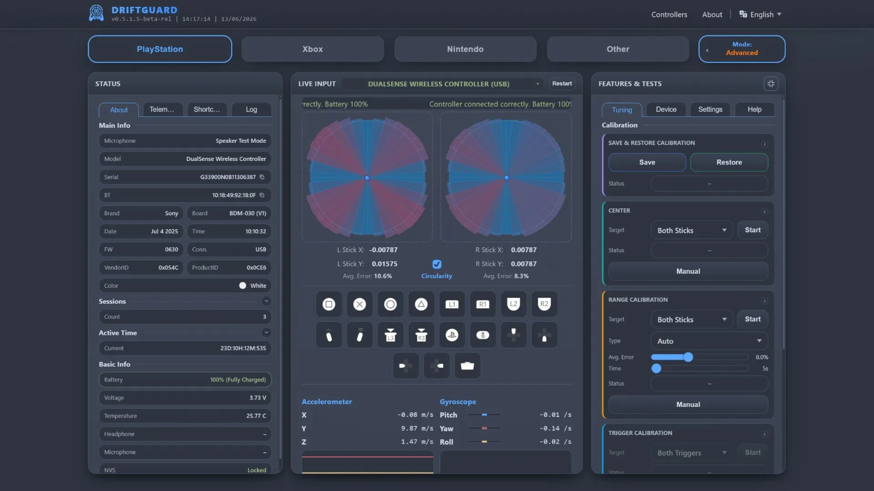
Task: Collapse the Active Time section
Action: [266, 332]
